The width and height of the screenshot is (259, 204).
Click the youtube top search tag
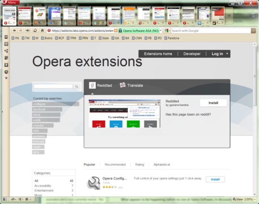(43, 125)
